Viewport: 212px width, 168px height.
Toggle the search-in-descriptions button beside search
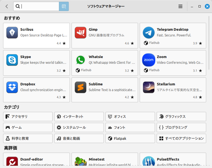[64, 6]
